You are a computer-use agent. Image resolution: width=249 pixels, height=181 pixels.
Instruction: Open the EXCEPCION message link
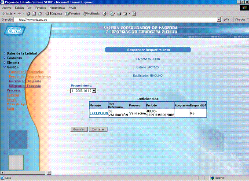coord(99,113)
